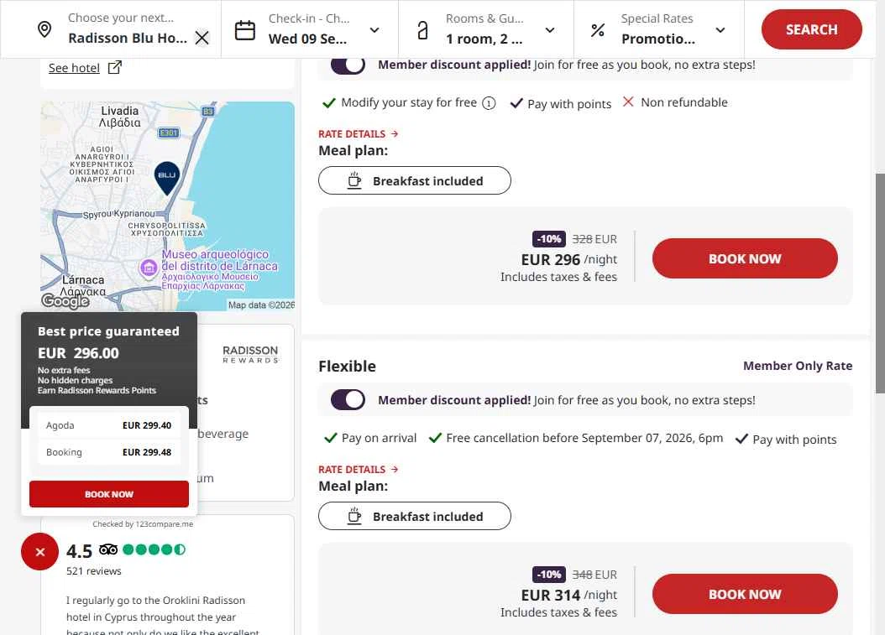Open Rate Details for the Flexible rate
The image size is (885, 635).
[x=359, y=469]
